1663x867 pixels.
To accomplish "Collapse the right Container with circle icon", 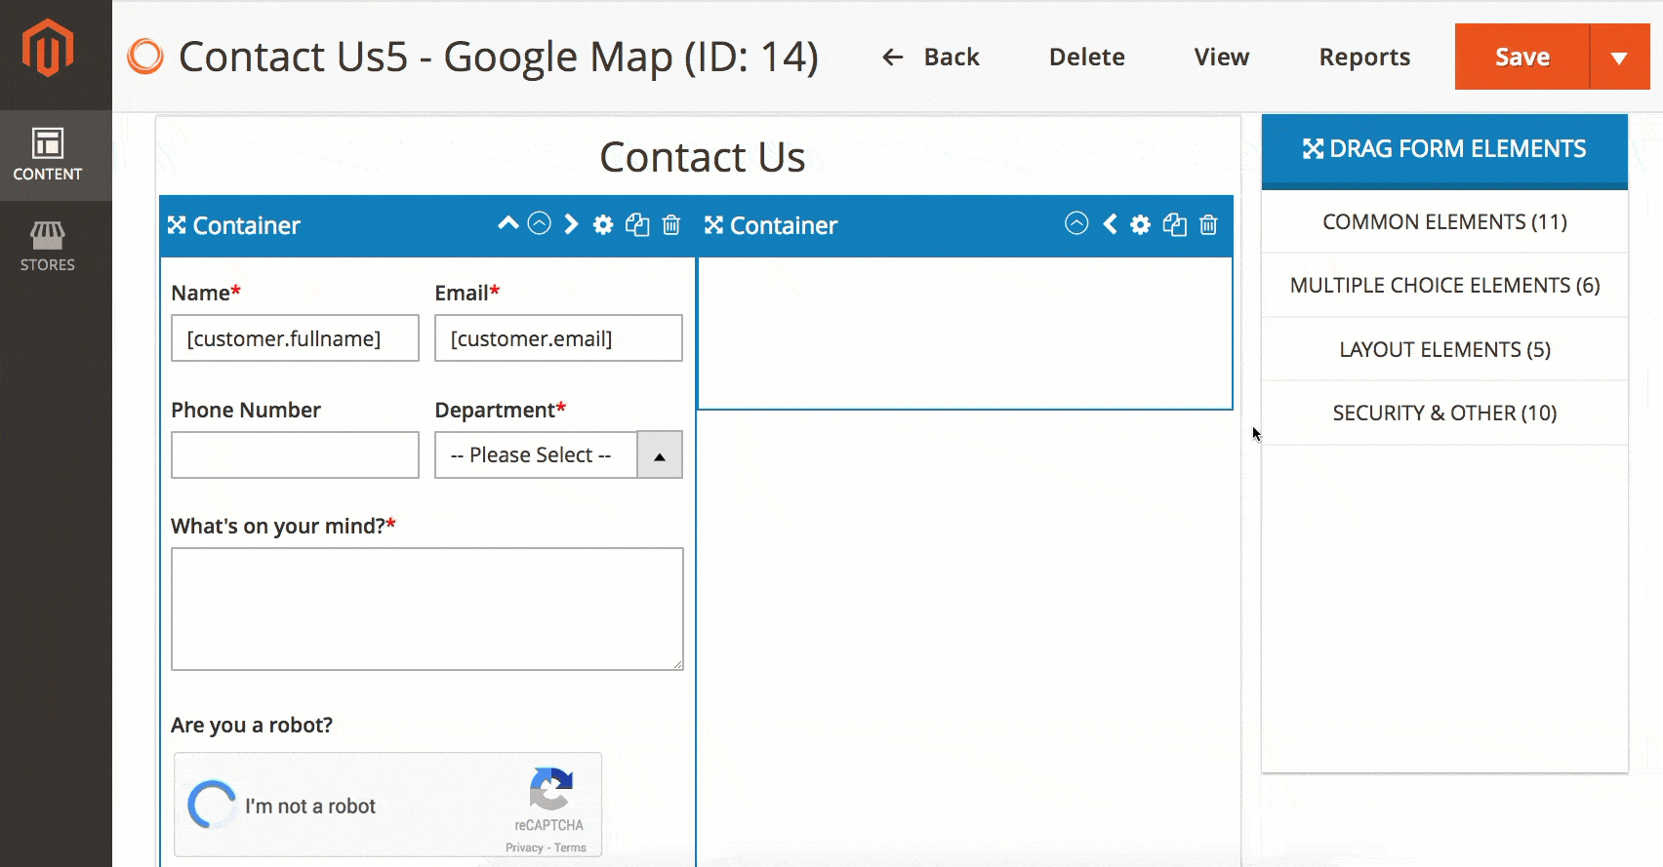I will [x=1076, y=223].
